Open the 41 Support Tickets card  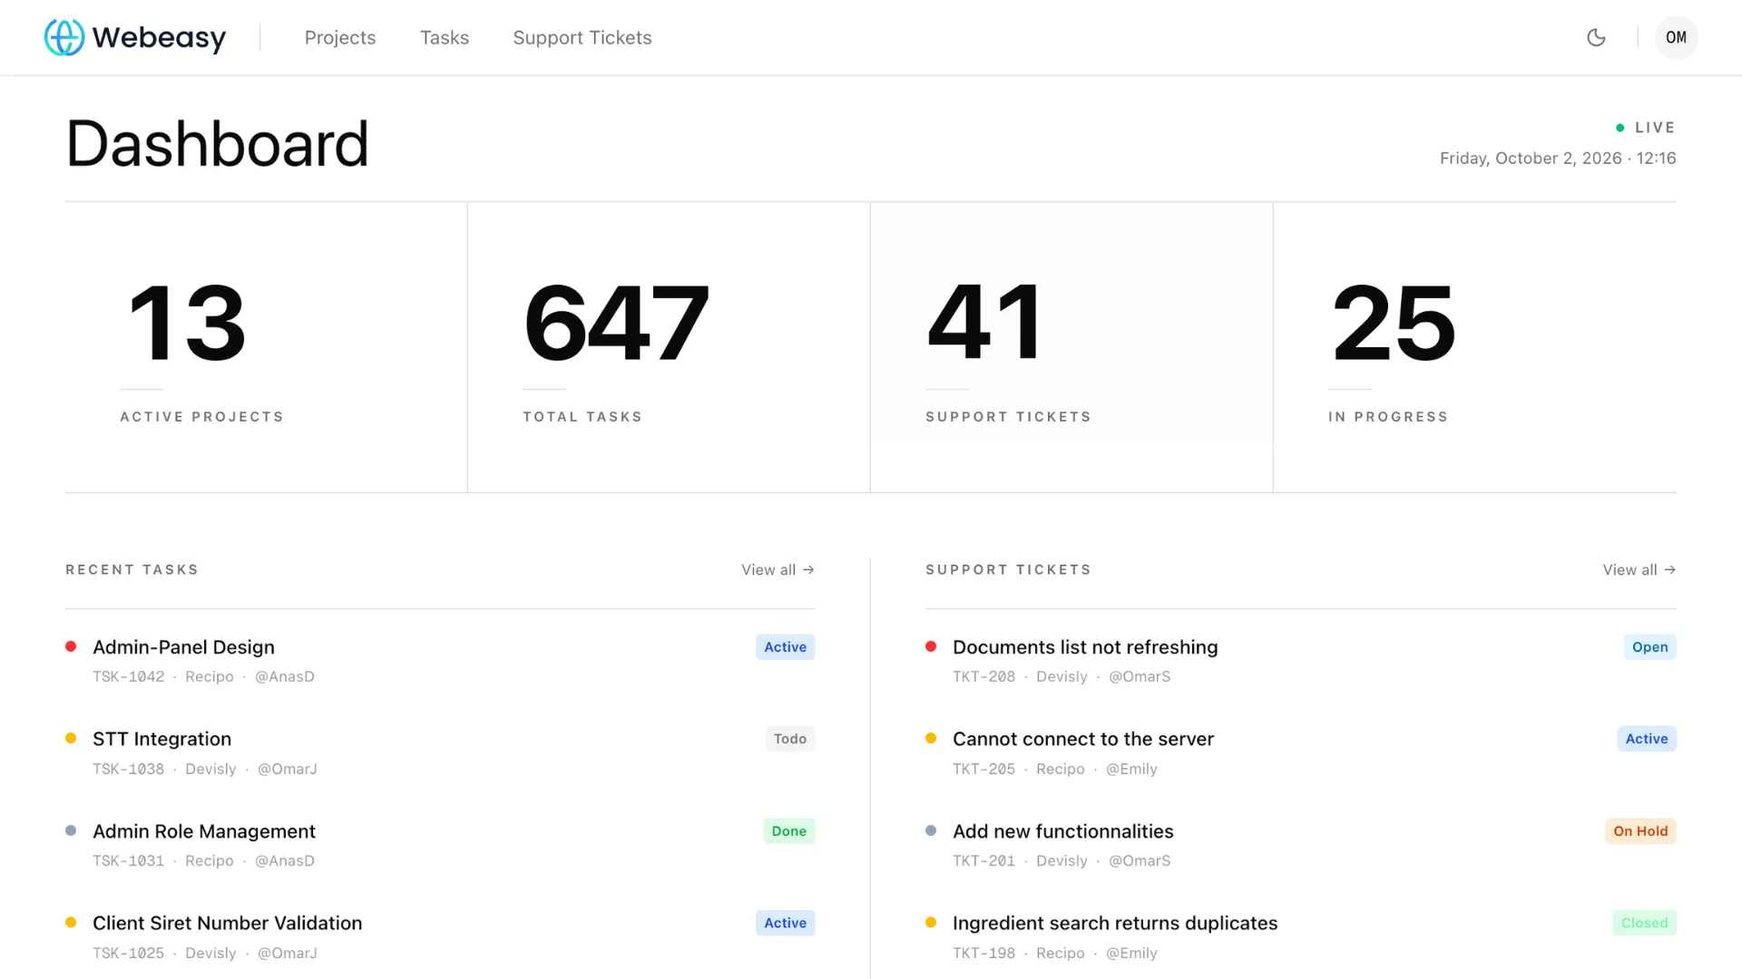(x=1072, y=347)
